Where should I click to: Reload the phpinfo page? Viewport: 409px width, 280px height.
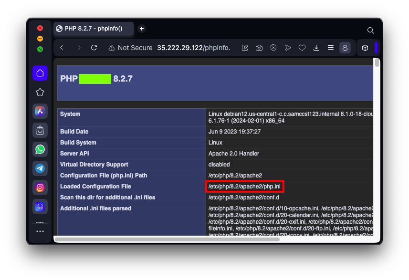[x=94, y=48]
